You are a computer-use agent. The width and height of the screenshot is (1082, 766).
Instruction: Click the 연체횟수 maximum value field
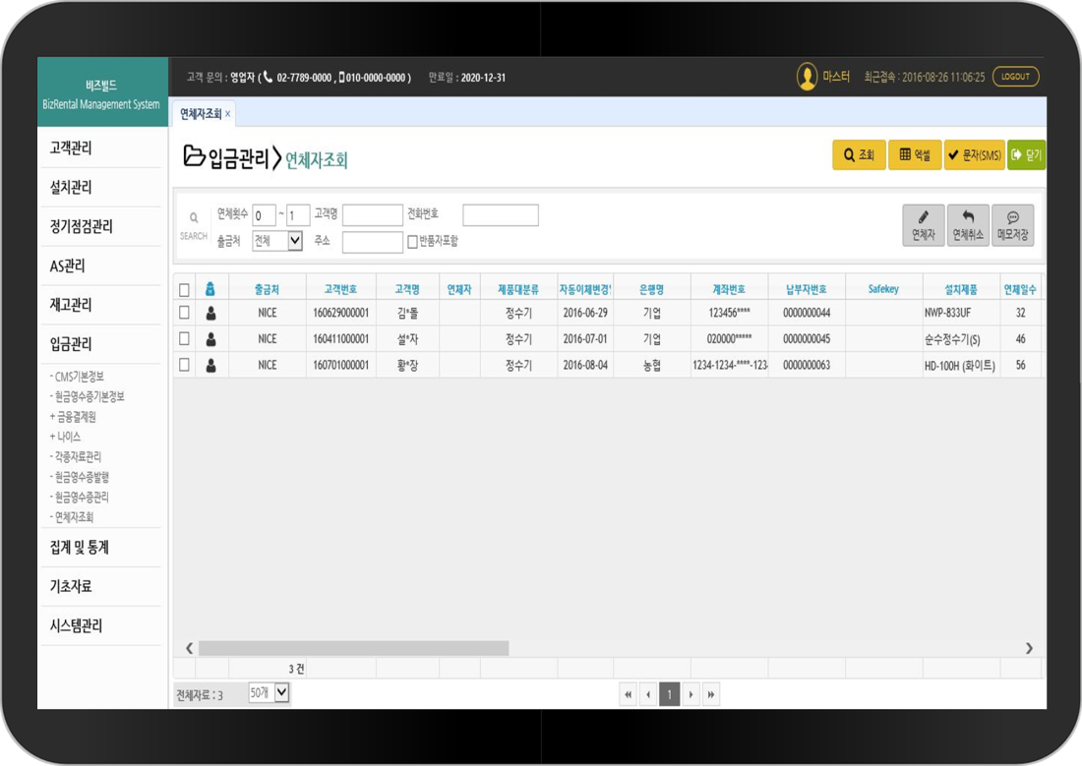coord(298,215)
